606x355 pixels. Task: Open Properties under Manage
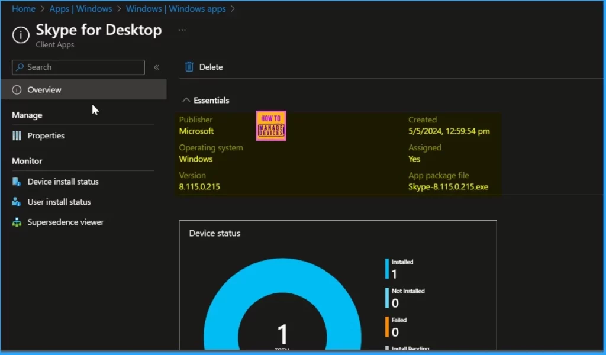(46, 135)
